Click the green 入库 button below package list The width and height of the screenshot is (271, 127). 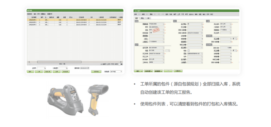click(x=39, y=72)
